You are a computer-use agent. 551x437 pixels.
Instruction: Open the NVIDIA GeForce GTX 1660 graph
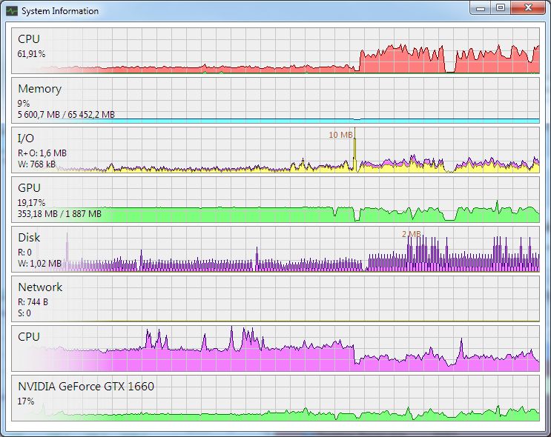tap(275, 398)
